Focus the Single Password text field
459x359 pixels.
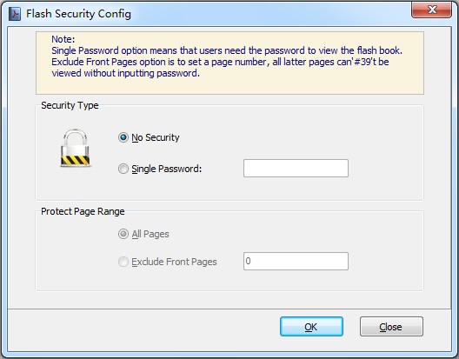[x=296, y=169]
